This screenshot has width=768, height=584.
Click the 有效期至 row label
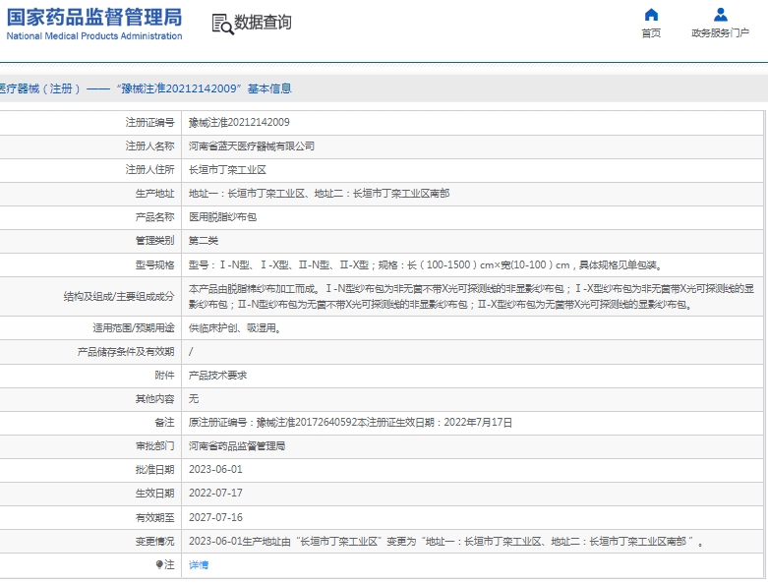154,517
